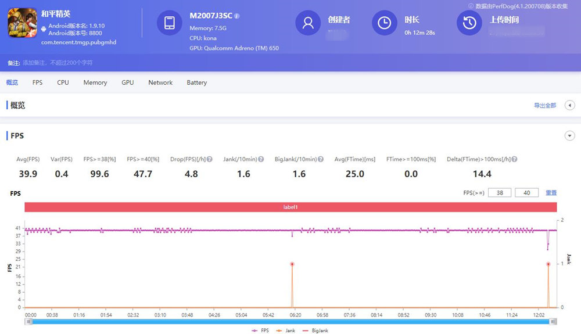Click the Android robot icon
The height and width of the screenshot is (334, 581).
point(44,29)
